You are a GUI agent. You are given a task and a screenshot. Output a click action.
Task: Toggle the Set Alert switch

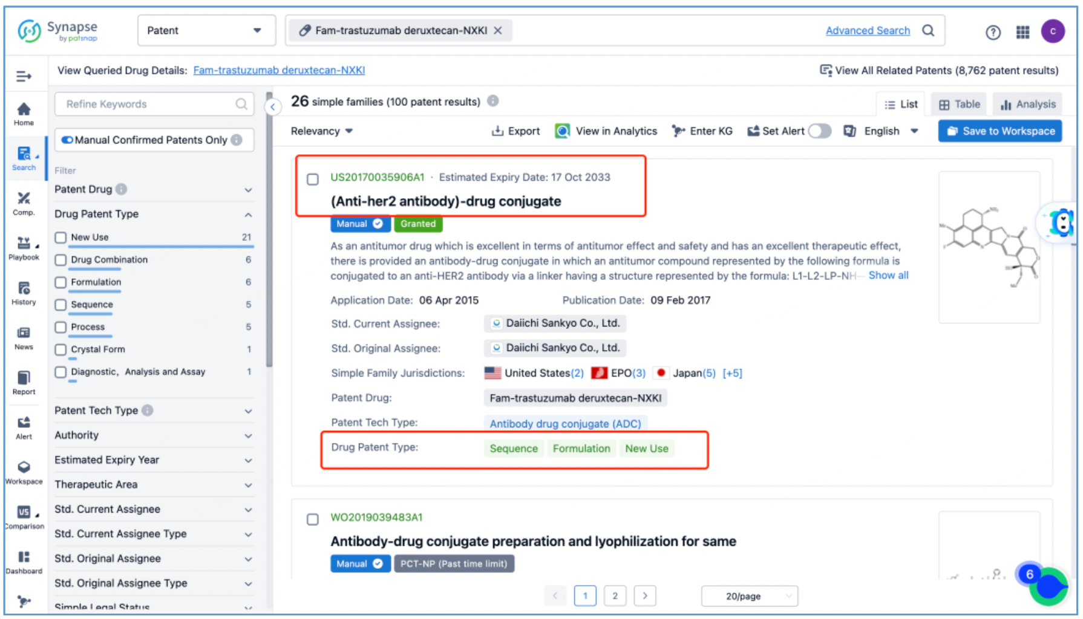819,131
